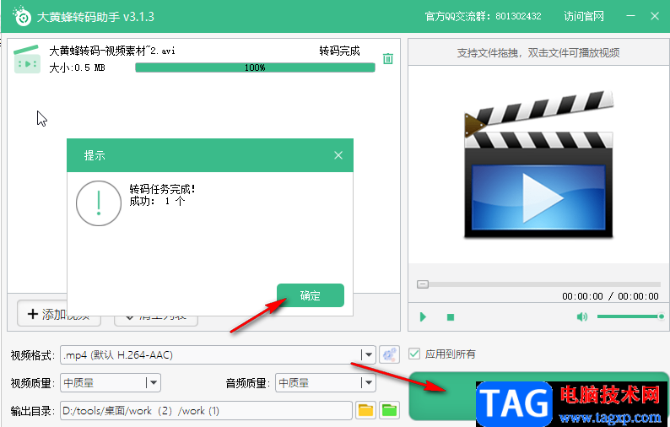Viewport: 670px width, 427px height.
Task: Close the 提示 dialog with X
Action: coord(338,155)
